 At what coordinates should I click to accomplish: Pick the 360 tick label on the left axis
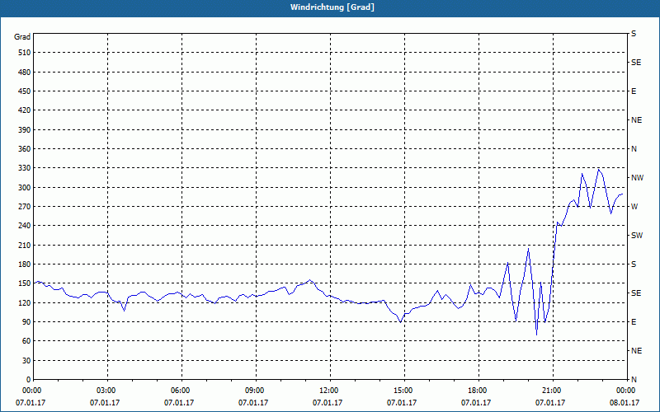pyautogui.click(x=25, y=149)
